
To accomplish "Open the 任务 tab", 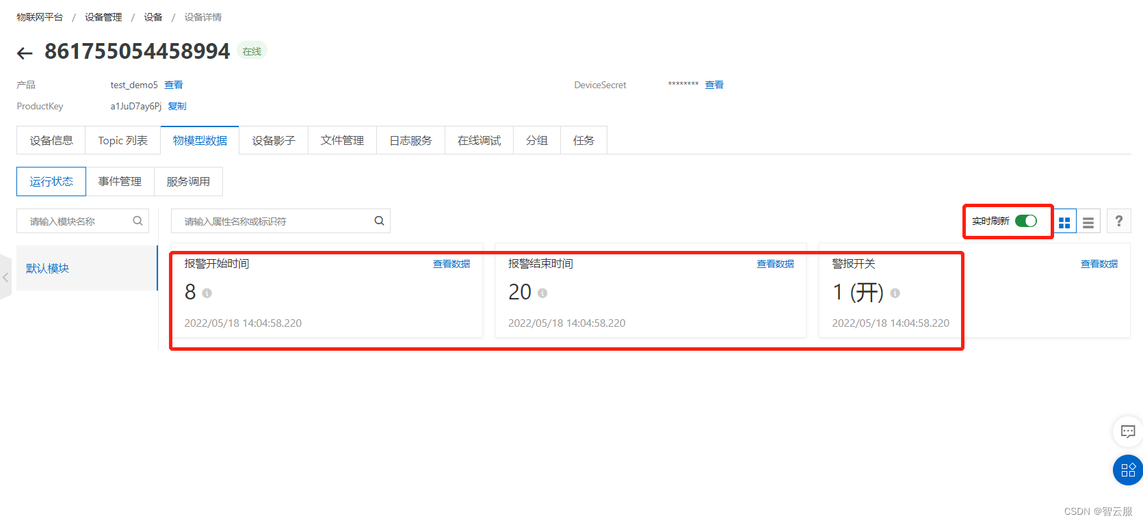I will click(583, 140).
